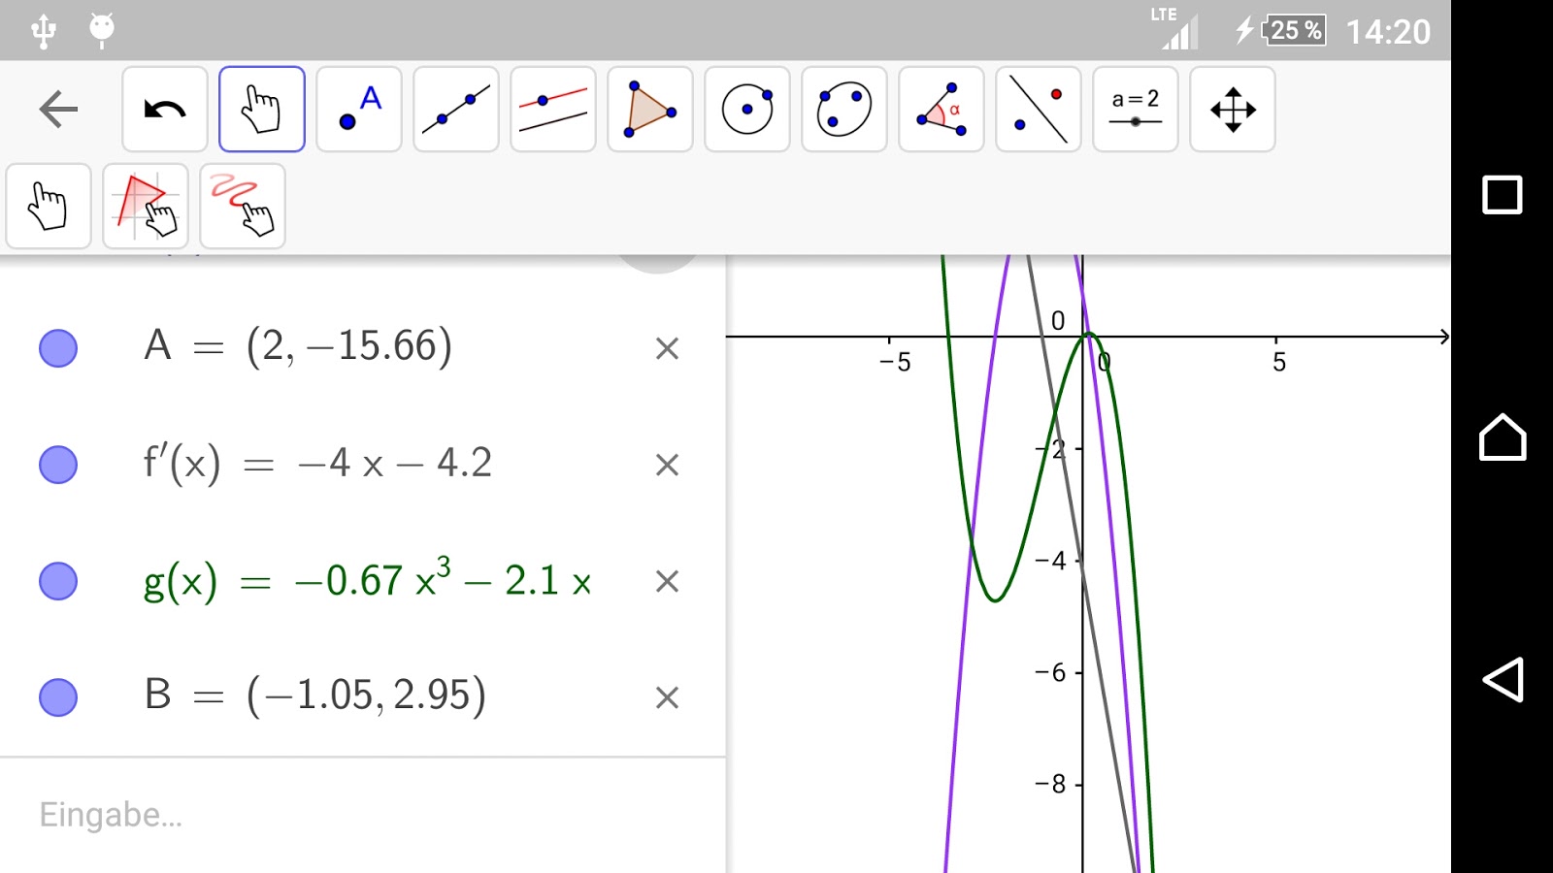Select the Reflect about line tool
The height and width of the screenshot is (873, 1553).
[x=1039, y=110]
